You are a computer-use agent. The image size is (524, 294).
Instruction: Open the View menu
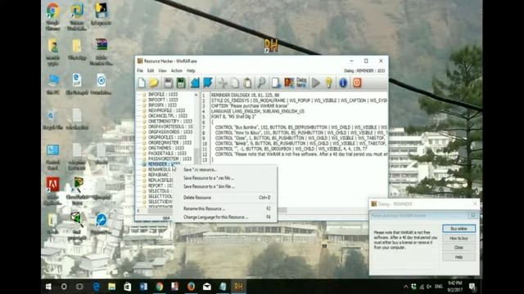tap(162, 71)
